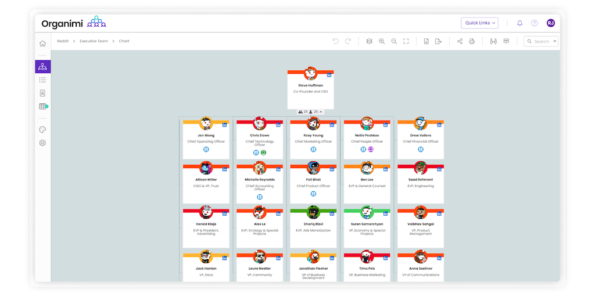The height and width of the screenshot is (297, 595).
Task: Click the signpost icon in toolbar
Action: pos(506,41)
